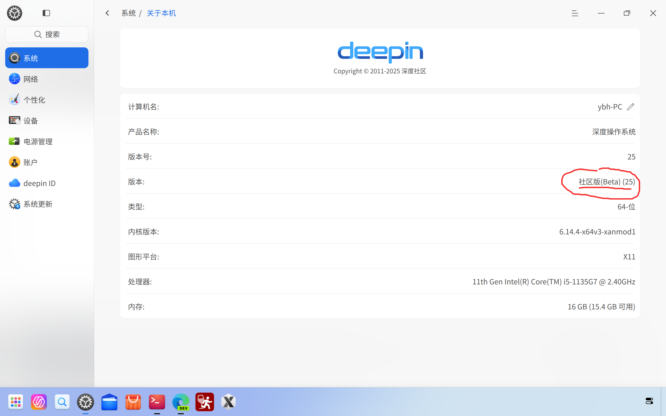Image resolution: width=666 pixels, height=416 pixels.
Task: Click the computer name ybh-PC
Action: [610, 107]
